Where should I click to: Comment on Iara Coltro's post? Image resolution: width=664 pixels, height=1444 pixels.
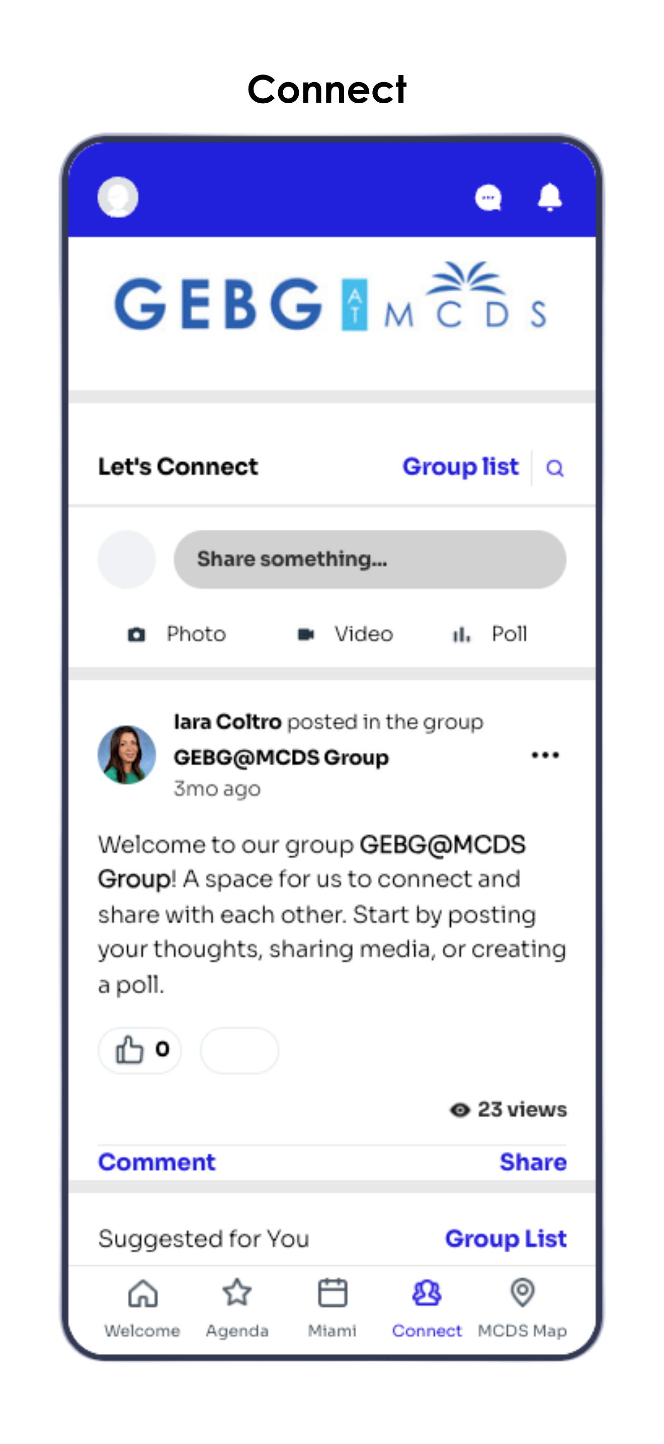[x=157, y=1162]
